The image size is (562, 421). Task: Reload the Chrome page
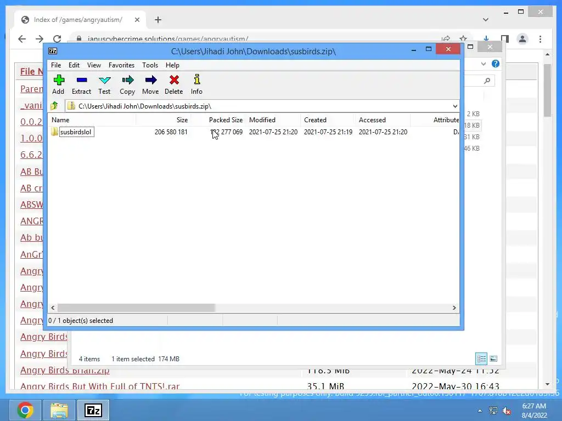57,39
